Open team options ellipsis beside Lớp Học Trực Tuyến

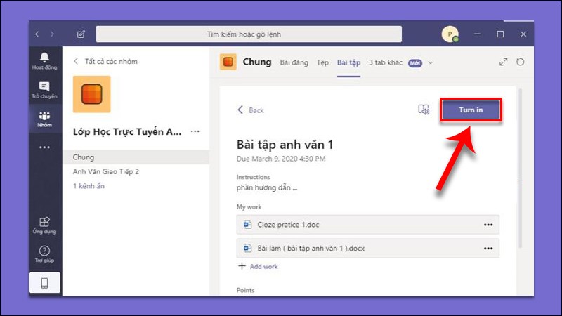[195, 131]
